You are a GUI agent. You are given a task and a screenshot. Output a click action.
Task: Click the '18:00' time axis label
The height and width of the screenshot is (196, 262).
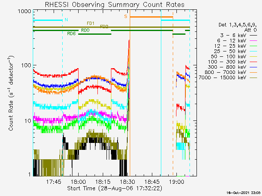click(x=78, y=182)
